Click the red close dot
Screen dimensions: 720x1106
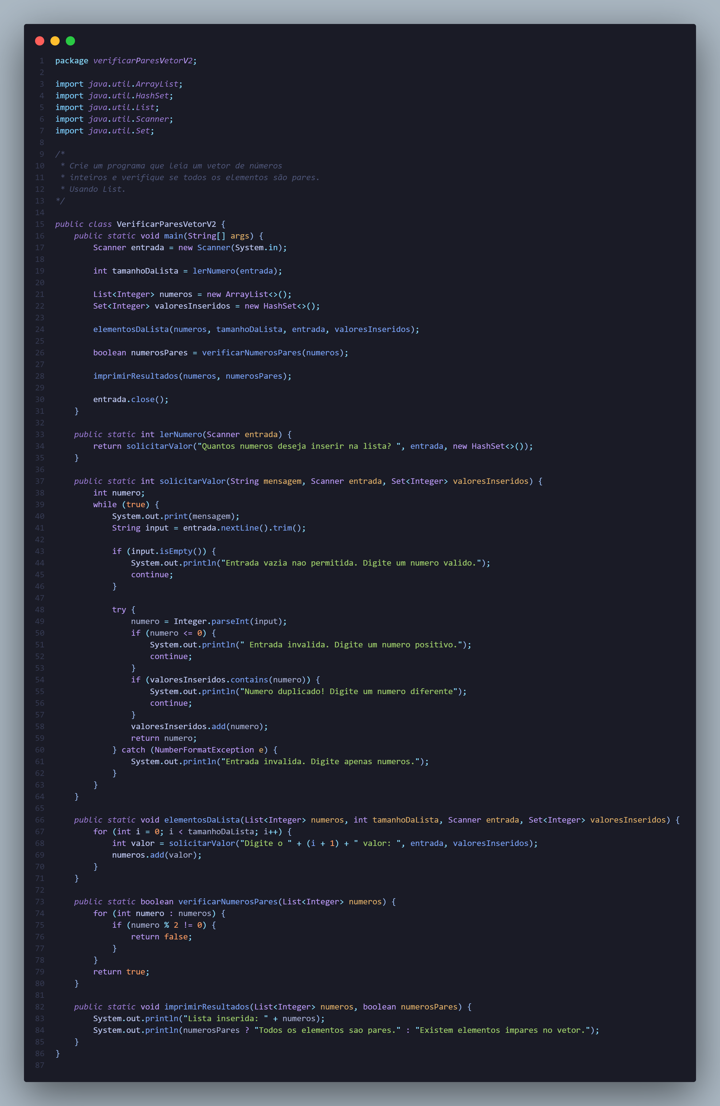coord(40,41)
